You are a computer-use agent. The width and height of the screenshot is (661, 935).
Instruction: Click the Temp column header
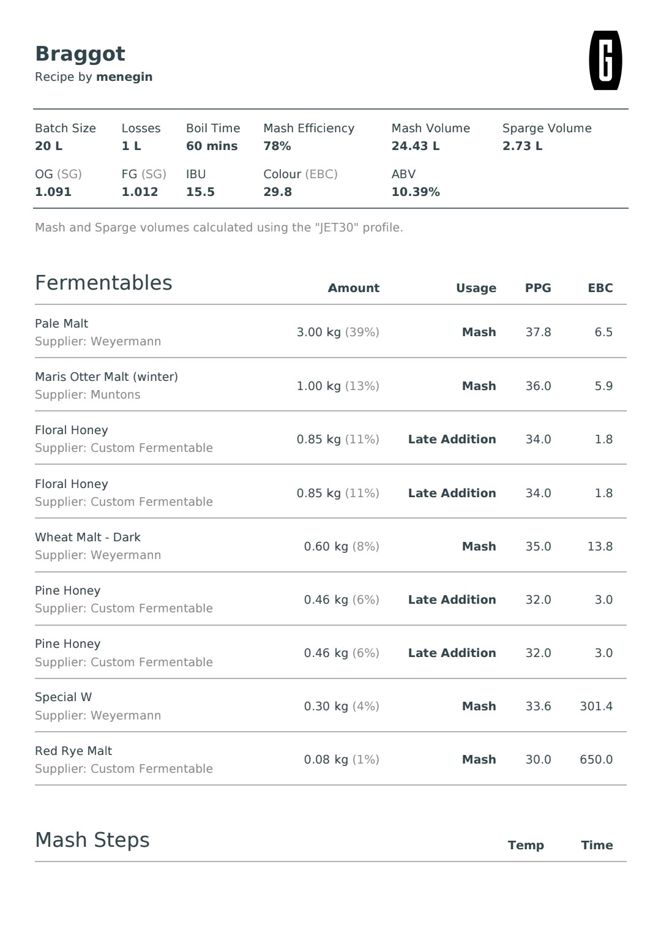point(526,845)
